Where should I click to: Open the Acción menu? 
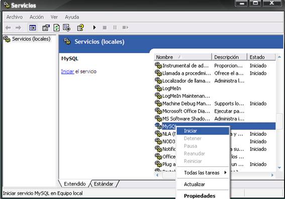[x=37, y=17]
